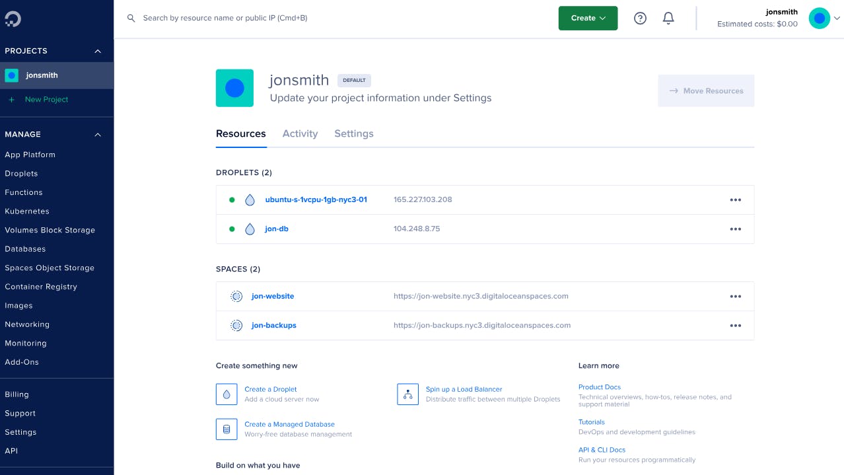This screenshot has width=844, height=475.
Task: Open the jon-website space link
Action: point(273,297)
